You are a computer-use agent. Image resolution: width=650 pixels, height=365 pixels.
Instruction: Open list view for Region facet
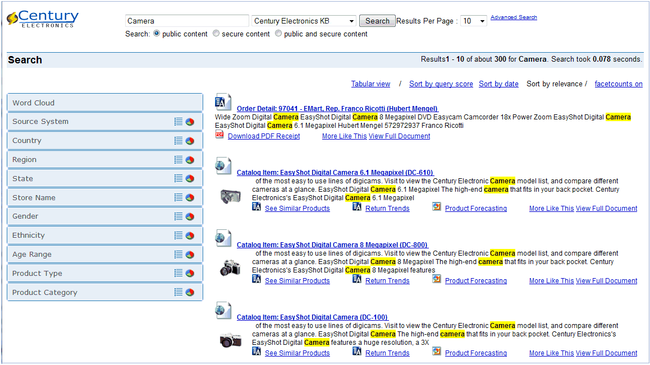pyautogui.click(x=178, y=159)
